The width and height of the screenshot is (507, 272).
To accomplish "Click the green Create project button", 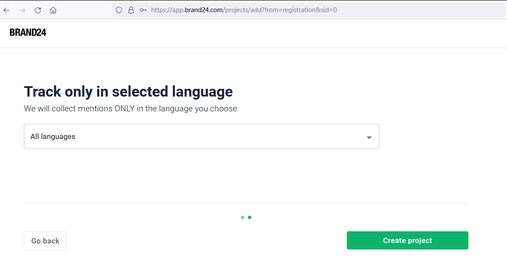I will (408, 240).
